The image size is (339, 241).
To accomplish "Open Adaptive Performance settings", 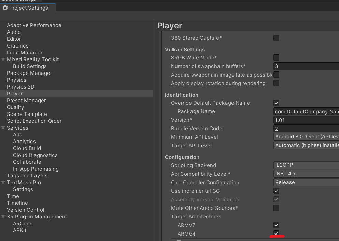I will coord(34,25).
